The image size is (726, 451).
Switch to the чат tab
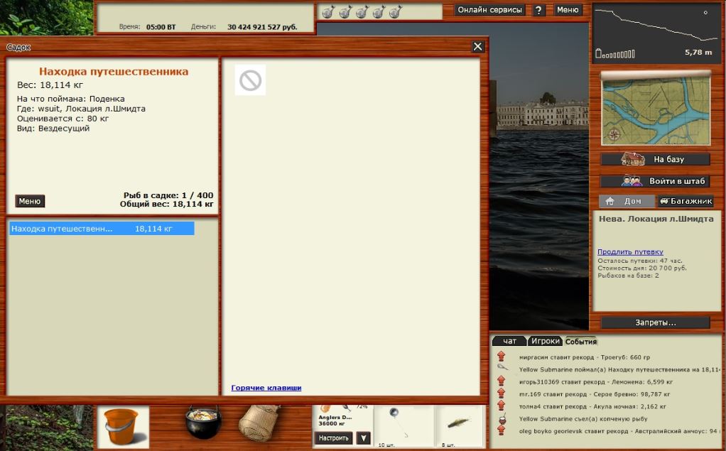(509, 342)
